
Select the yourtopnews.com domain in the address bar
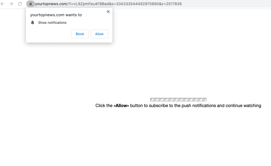point(51,4)
